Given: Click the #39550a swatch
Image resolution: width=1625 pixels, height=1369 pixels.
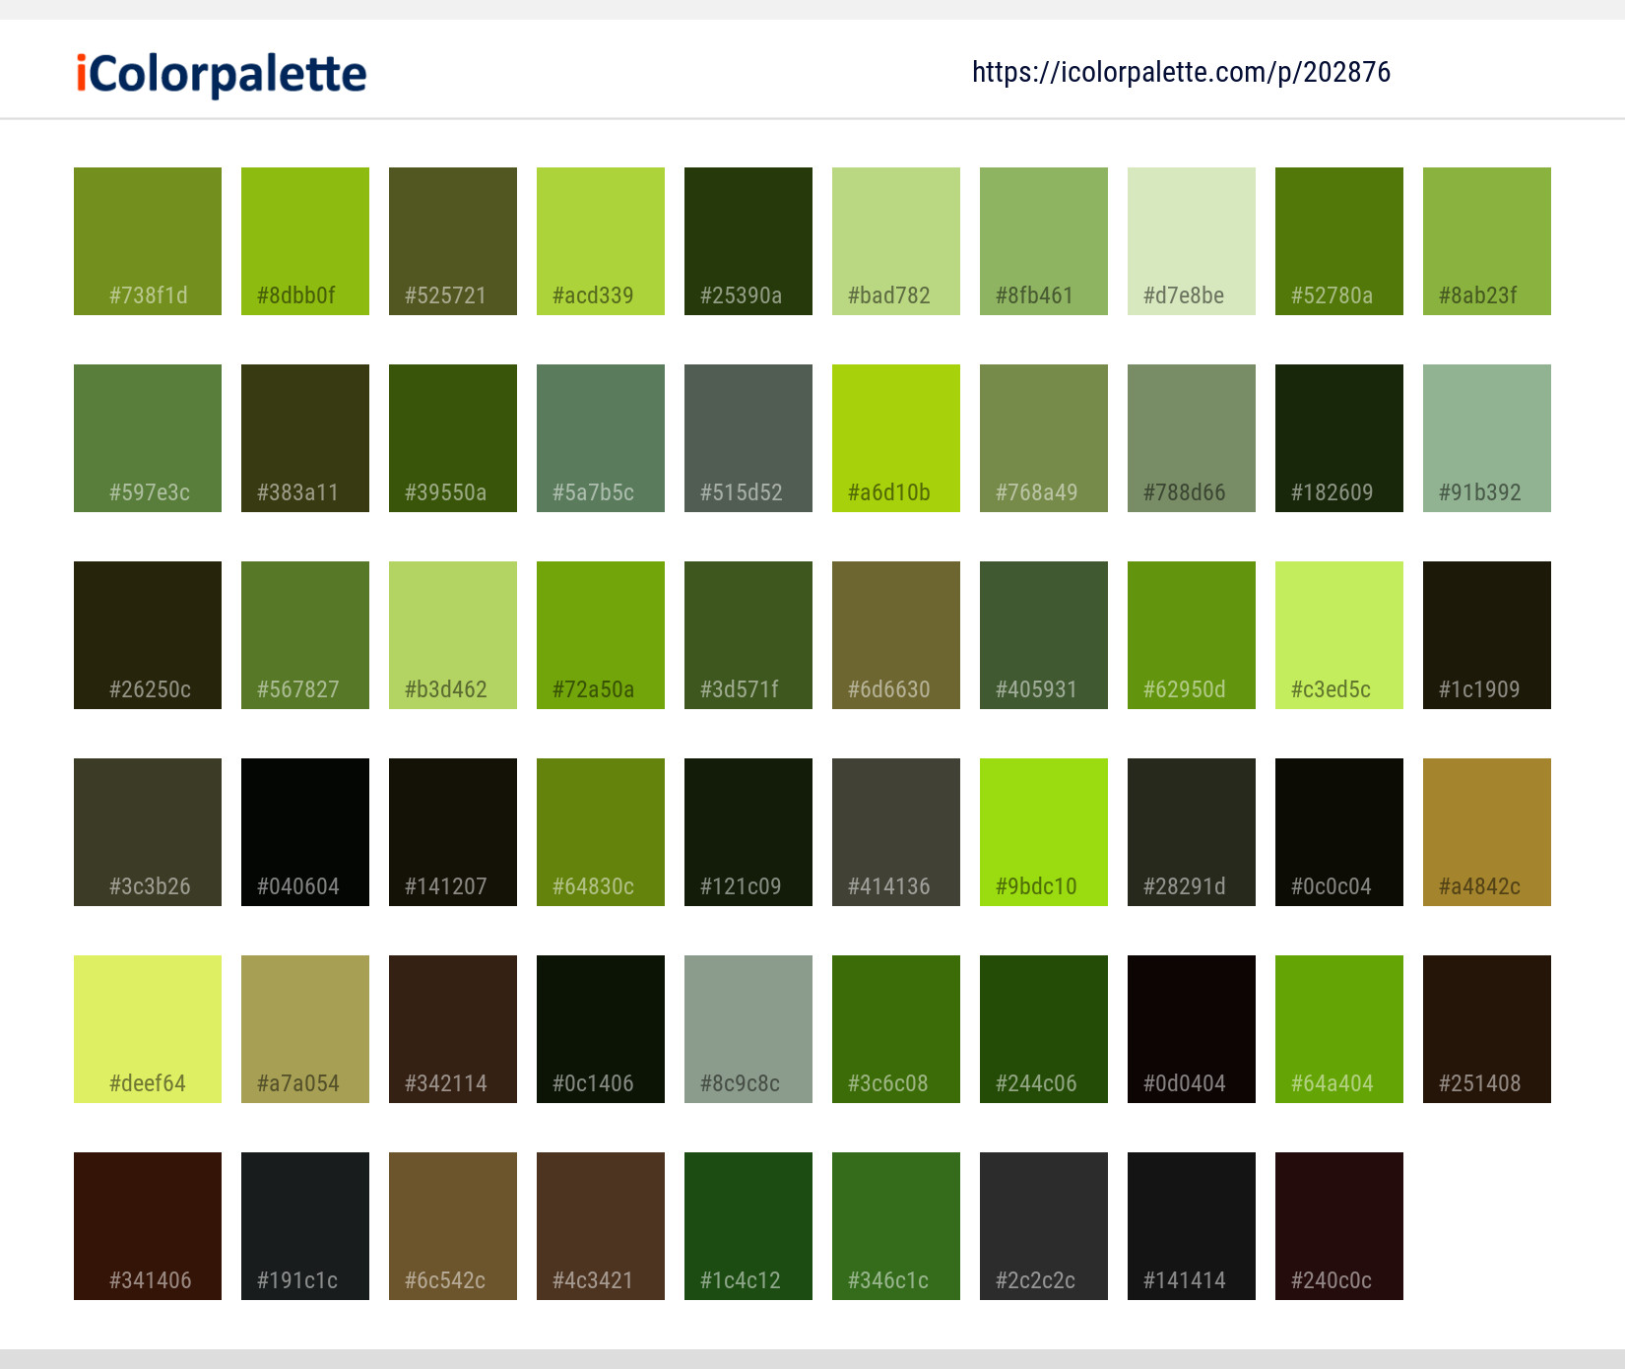Looking at the screenshot, I should point(453,438).
